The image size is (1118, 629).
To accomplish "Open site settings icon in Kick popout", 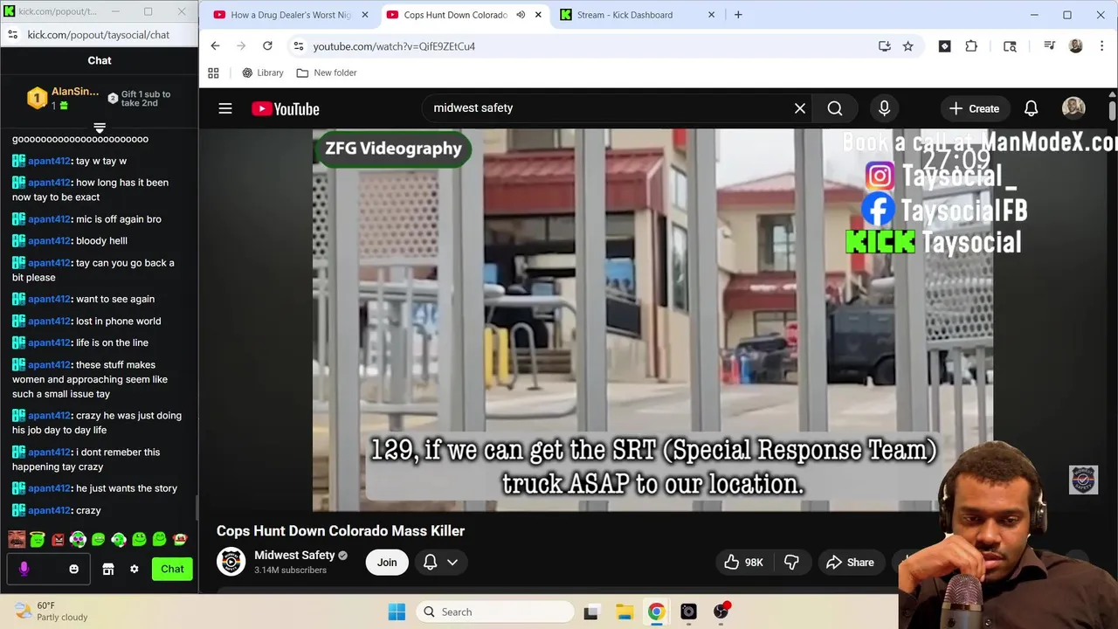I will (x=12, y=35).
